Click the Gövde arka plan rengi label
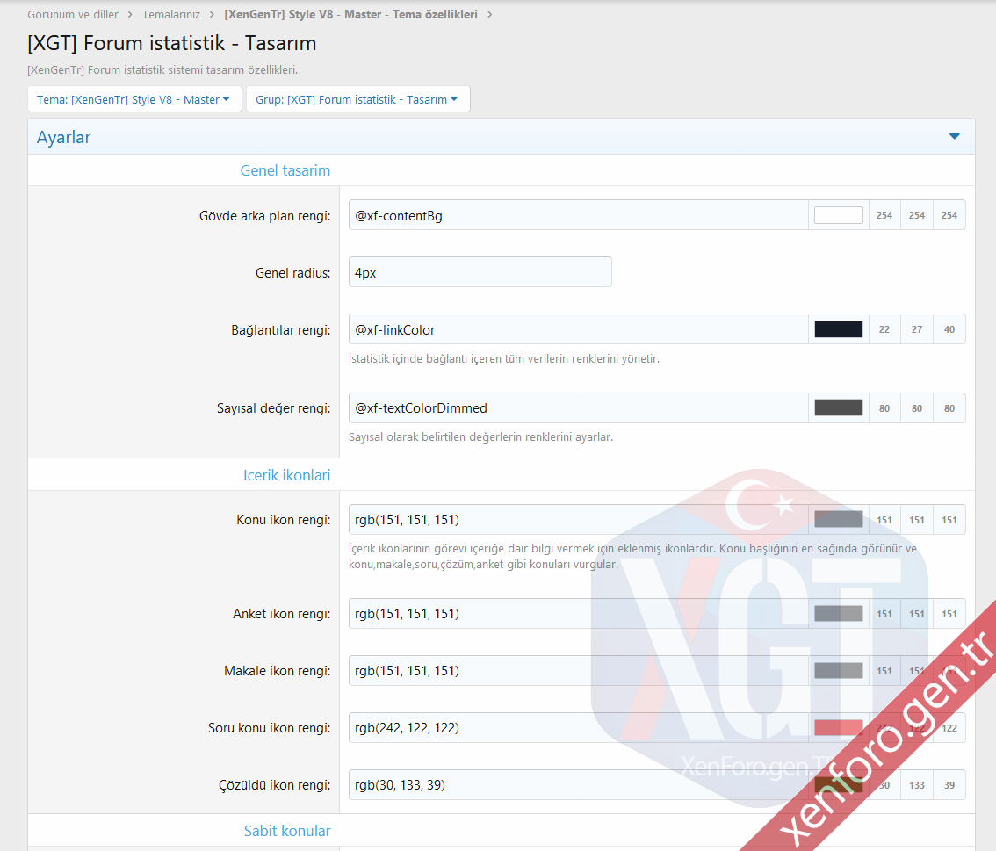The width and height of the screenshot is (996, 851). (x=265, y=216)
